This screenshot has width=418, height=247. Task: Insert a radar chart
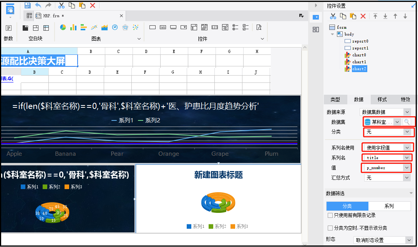[125, 27]
